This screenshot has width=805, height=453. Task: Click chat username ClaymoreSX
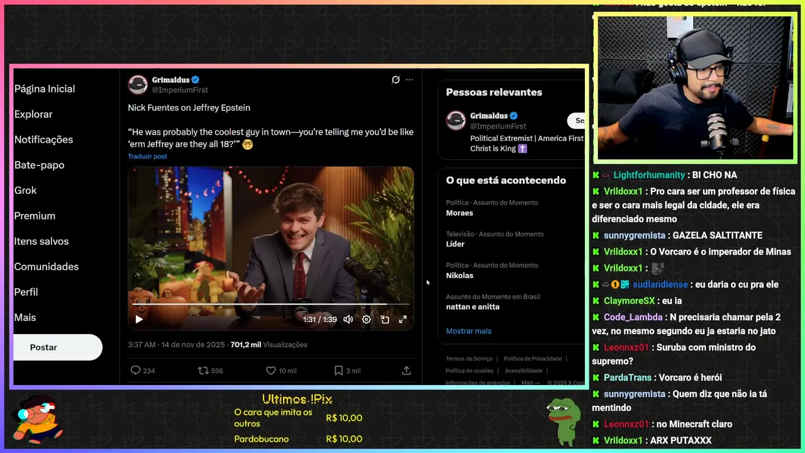[x=630, y=301]
